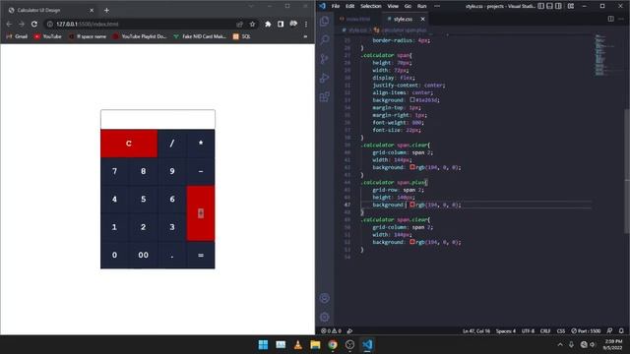Toggle the secondary side bar layout icon
This screenshot has width=630, height=354.
558,6
